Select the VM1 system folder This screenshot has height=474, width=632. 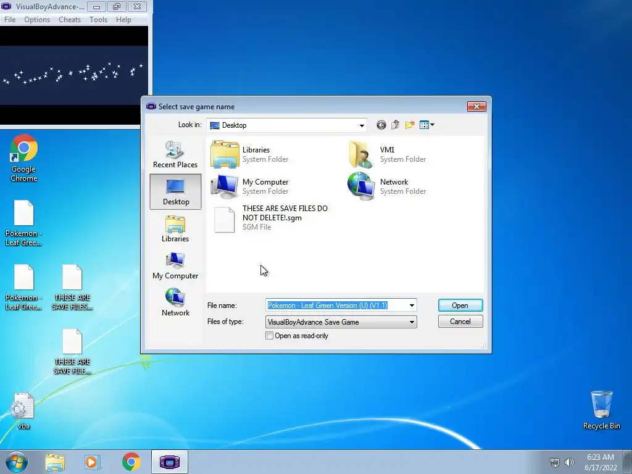[x=387, y=154]
